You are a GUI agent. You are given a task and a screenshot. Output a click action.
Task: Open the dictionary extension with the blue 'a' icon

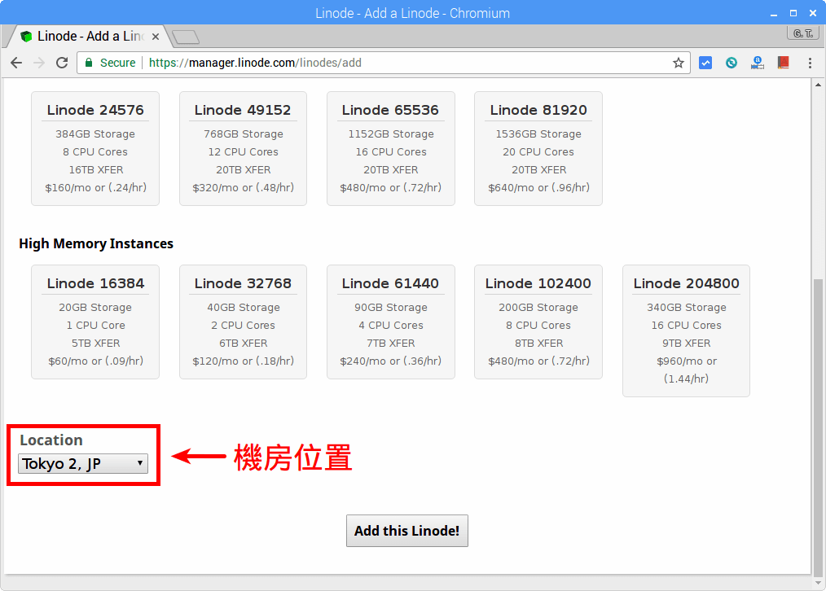[757, 62]
